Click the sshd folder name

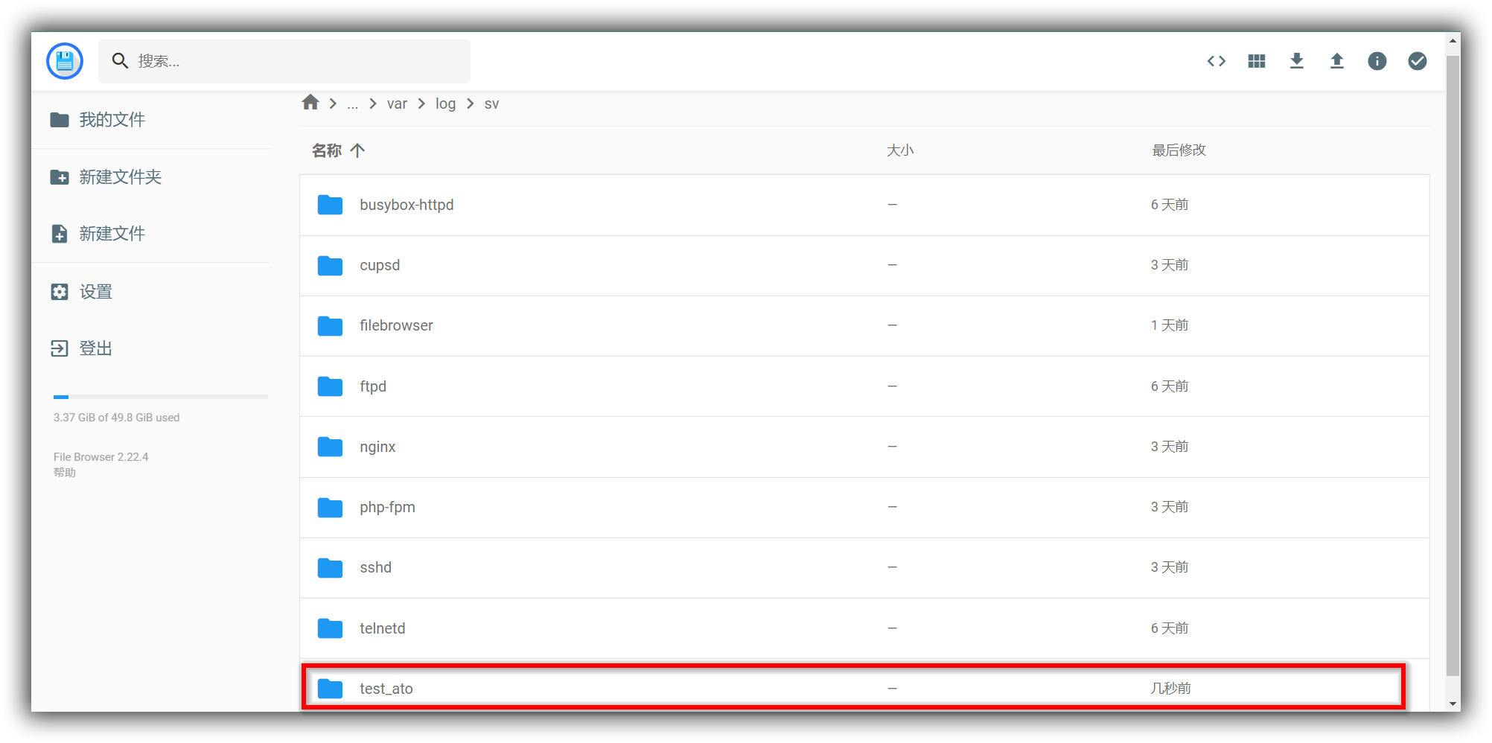coord(375,567)
